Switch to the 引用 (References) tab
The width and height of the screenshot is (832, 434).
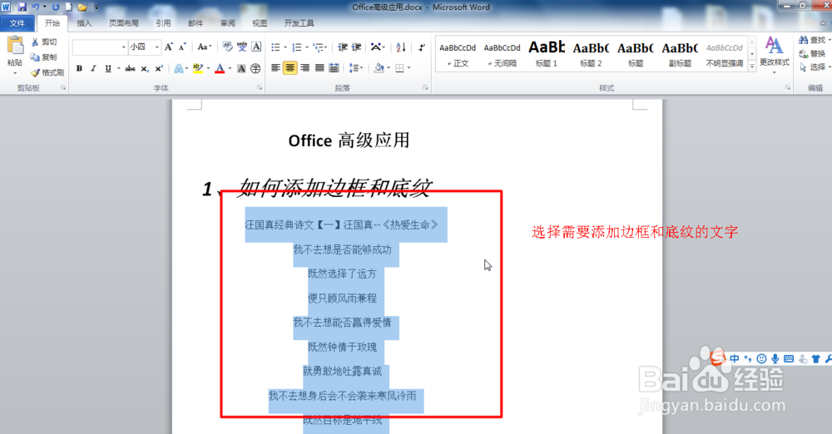point(163,23)
